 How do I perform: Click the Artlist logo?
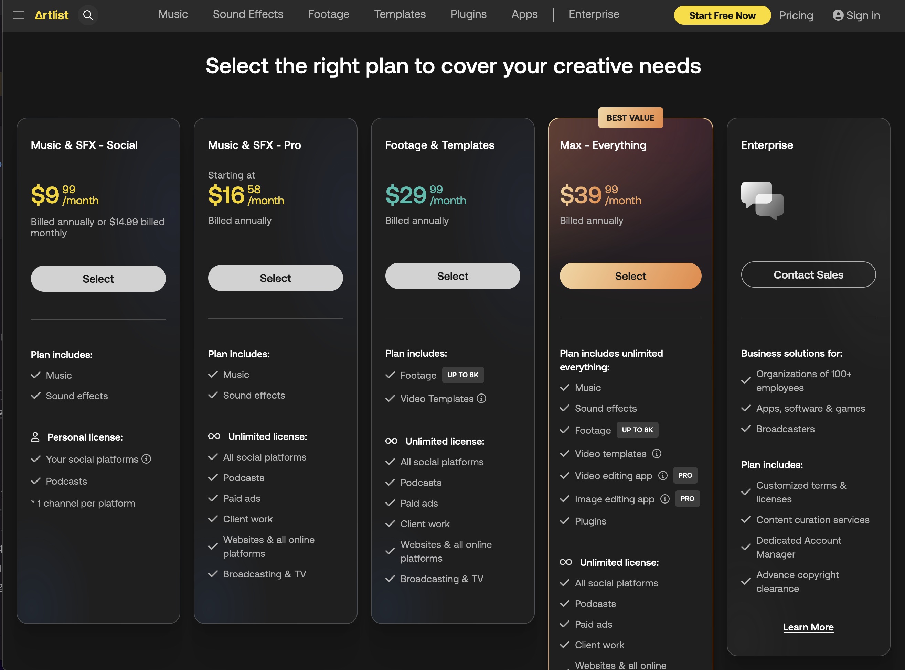pyautogui.click(x=52, y=15)
